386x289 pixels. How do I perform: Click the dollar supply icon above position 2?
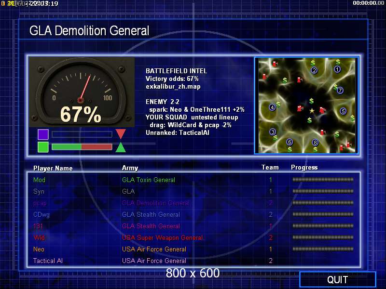[313, 63]
